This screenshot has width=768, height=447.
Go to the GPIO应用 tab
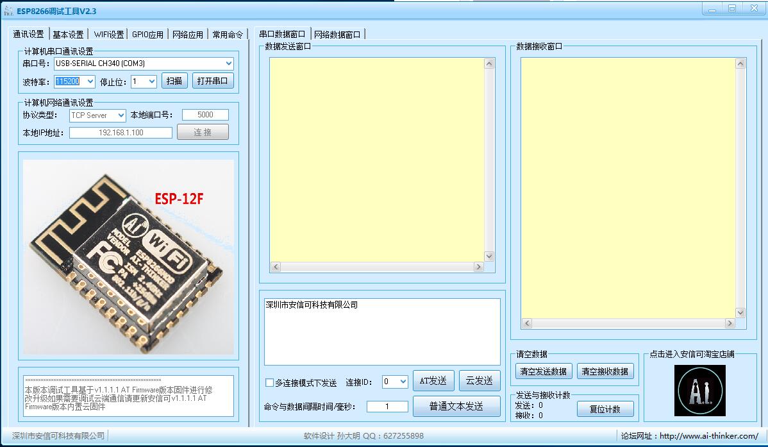point(147,34)
